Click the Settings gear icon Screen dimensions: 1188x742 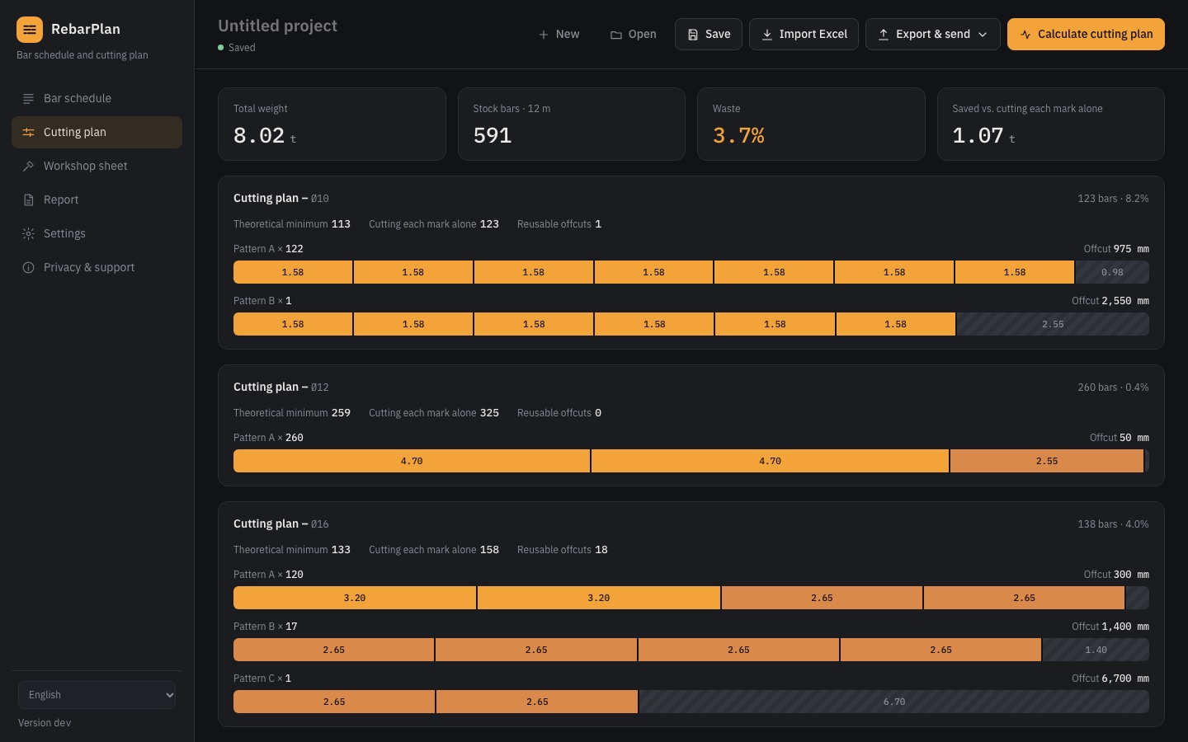[28, 234]
